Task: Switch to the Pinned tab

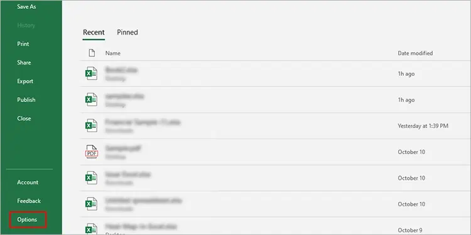Action: click(x=127, y=33)
